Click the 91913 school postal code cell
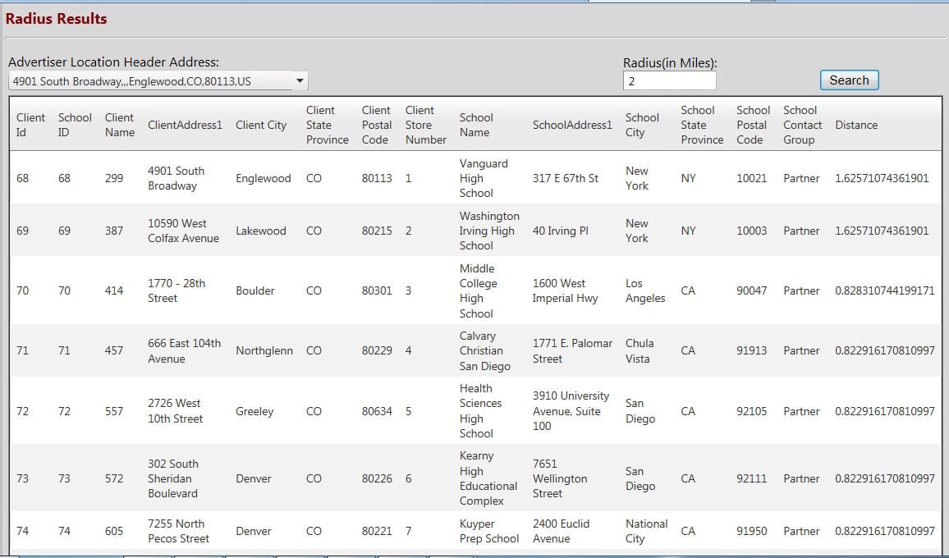The image size is (949, 558). (752, 350)
